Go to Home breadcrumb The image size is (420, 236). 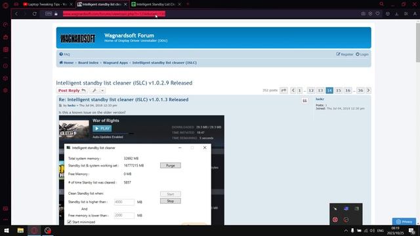tap(66, 63)
